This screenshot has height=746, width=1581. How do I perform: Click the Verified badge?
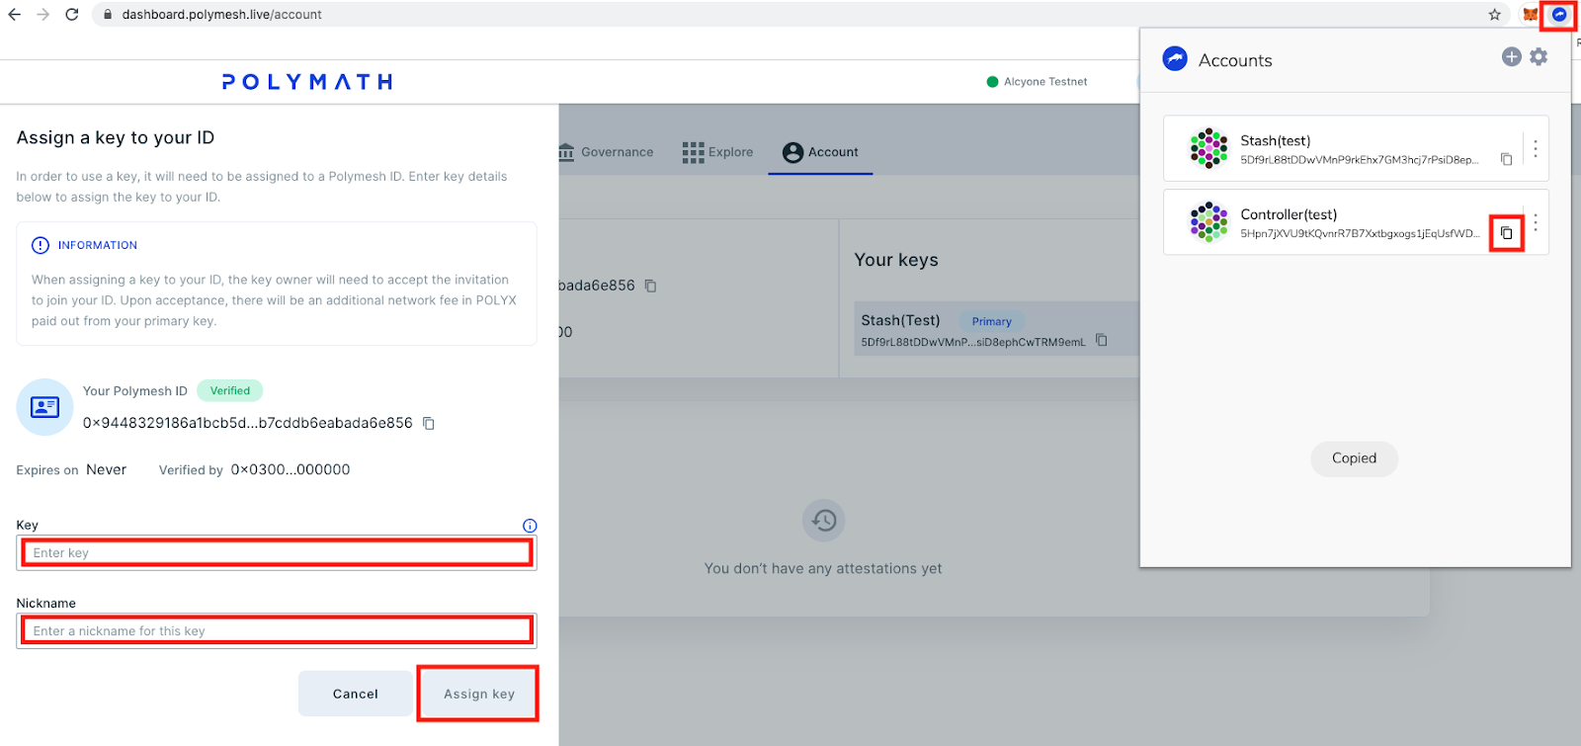pos(230,390)
